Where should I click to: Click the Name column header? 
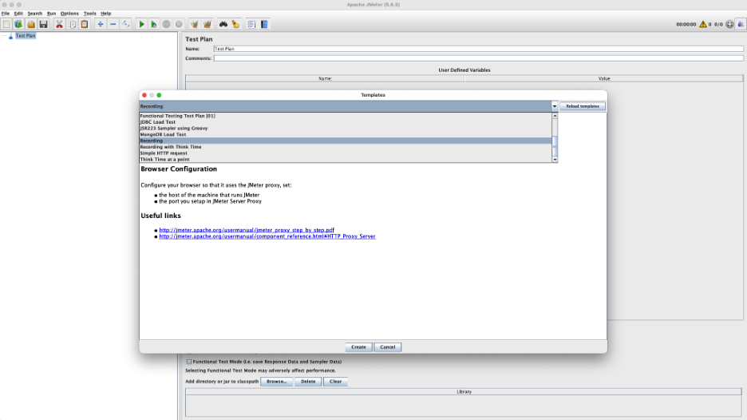(x=325, y=79)
